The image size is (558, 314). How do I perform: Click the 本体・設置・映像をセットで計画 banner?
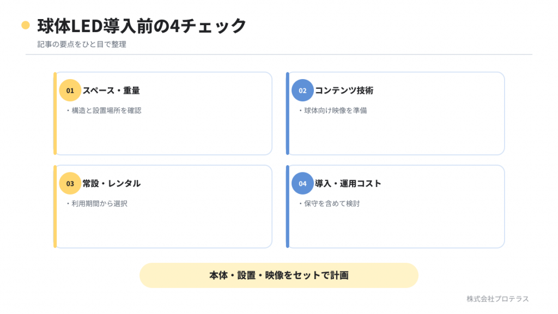(x=279, y=275)
